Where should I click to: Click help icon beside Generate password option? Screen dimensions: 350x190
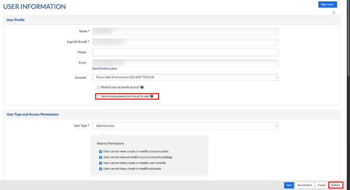[x=151, y=96]
